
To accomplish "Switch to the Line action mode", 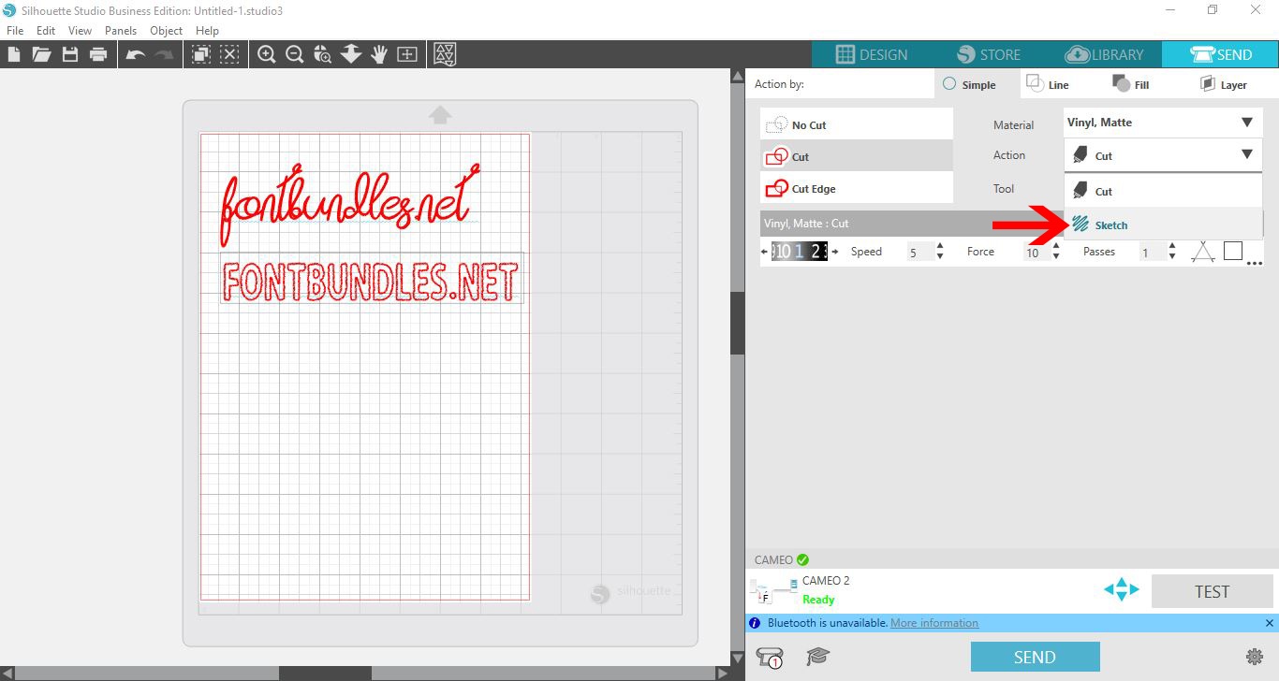I will pyautogui.click(x=1048, y=84).
